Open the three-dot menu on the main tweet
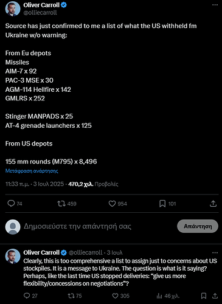This screenshot has width=222, height=304. pyautogui.click(x=215, y=5)
